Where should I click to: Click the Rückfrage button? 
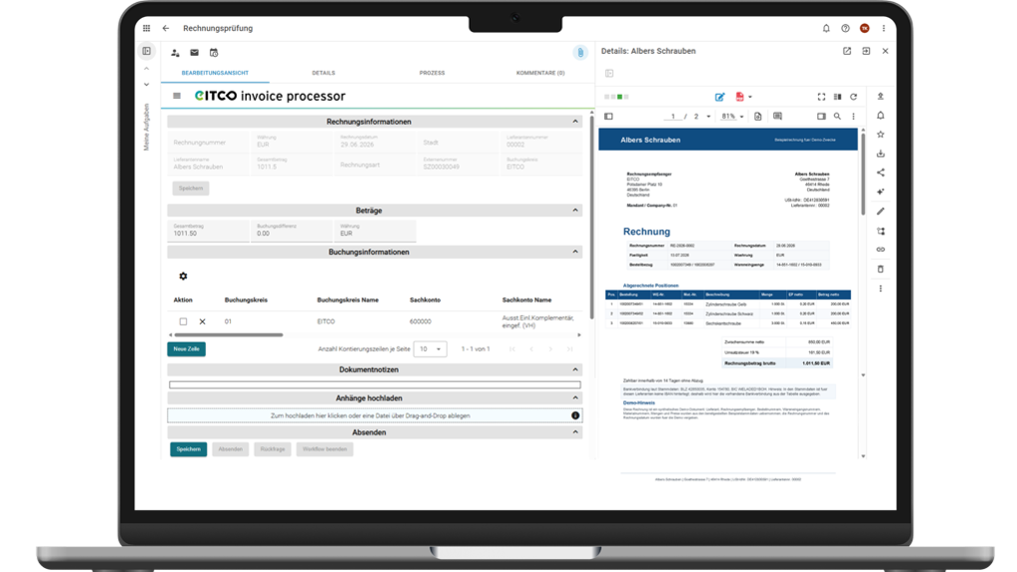click(273, 449)
